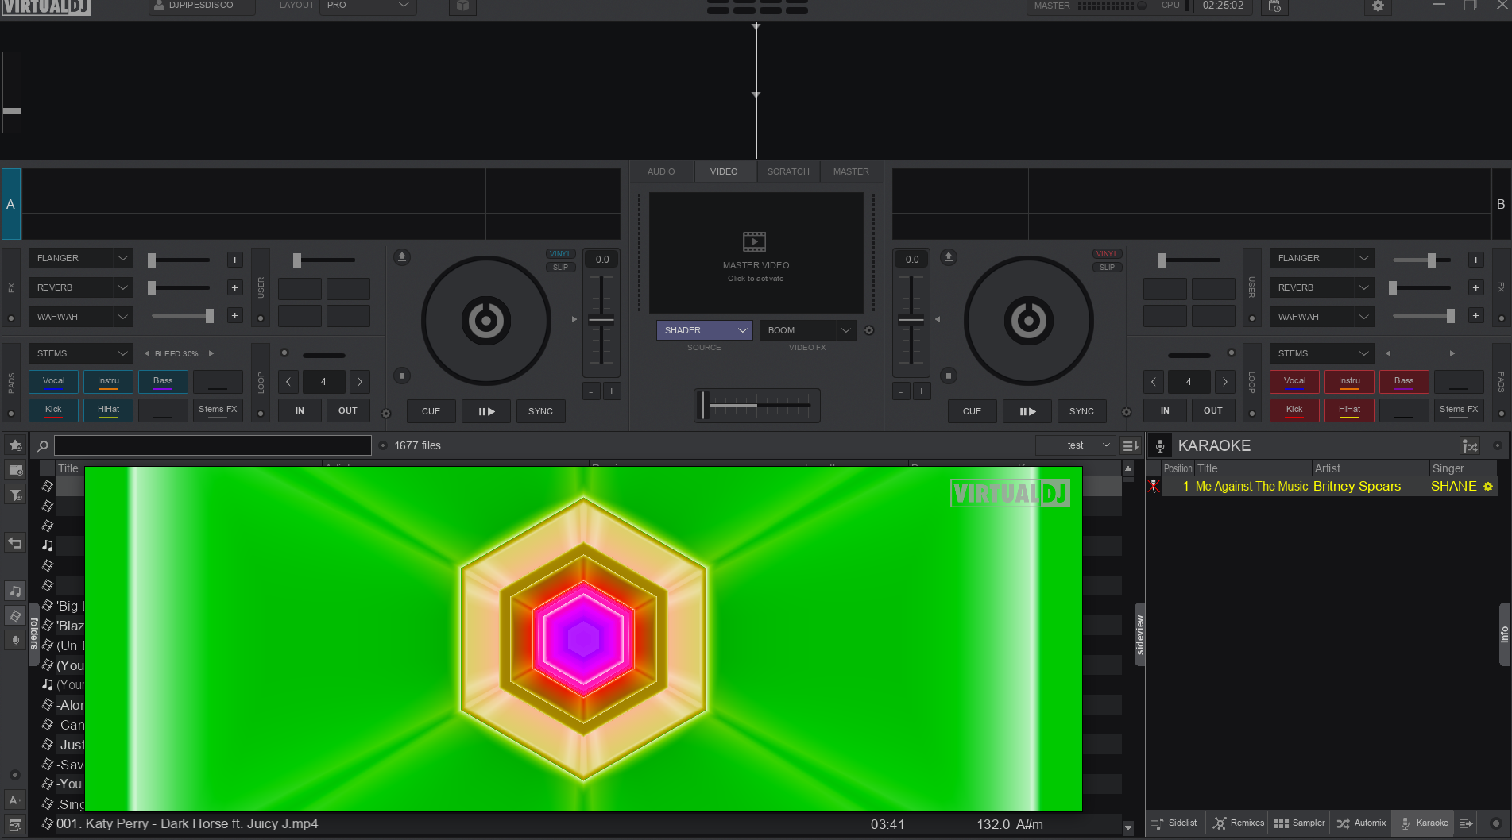Open the Master Video preview
The image size is (1512, 840).
tap(756, 253)
